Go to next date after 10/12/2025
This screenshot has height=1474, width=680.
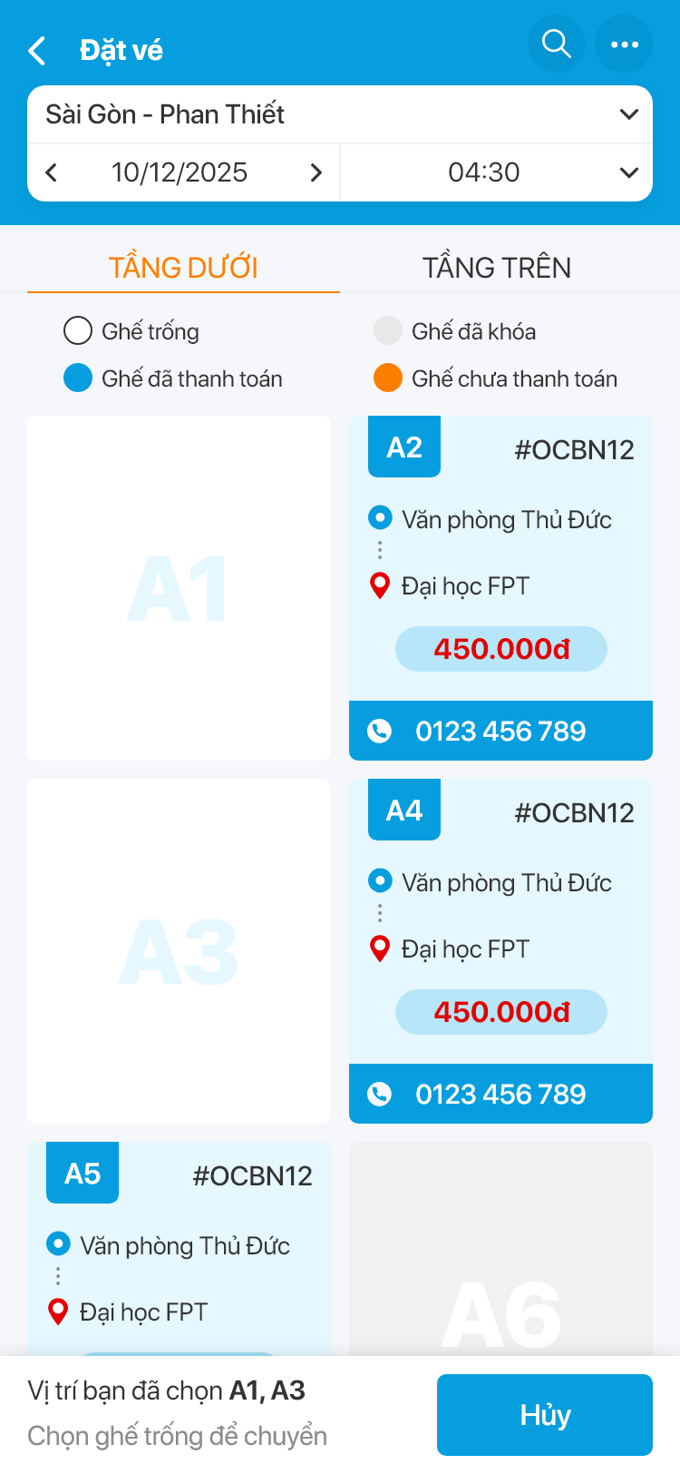pos(316,172)
